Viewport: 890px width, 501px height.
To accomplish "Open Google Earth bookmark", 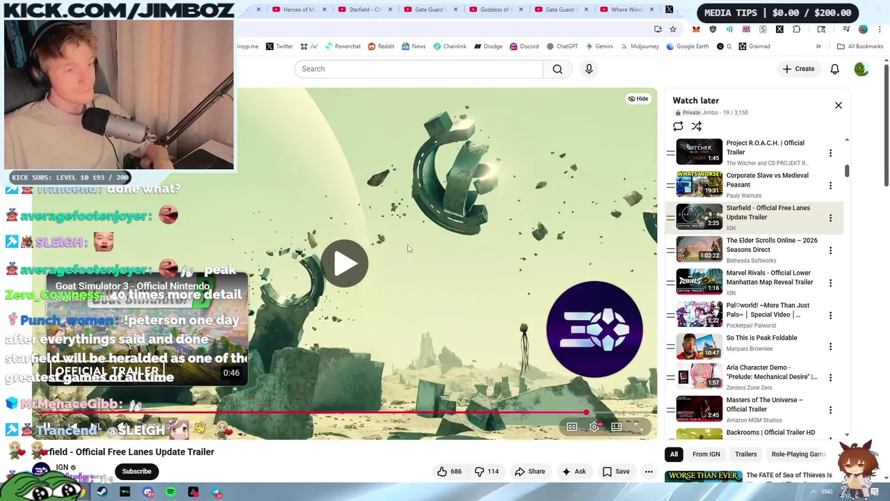I will click(688, 47).
